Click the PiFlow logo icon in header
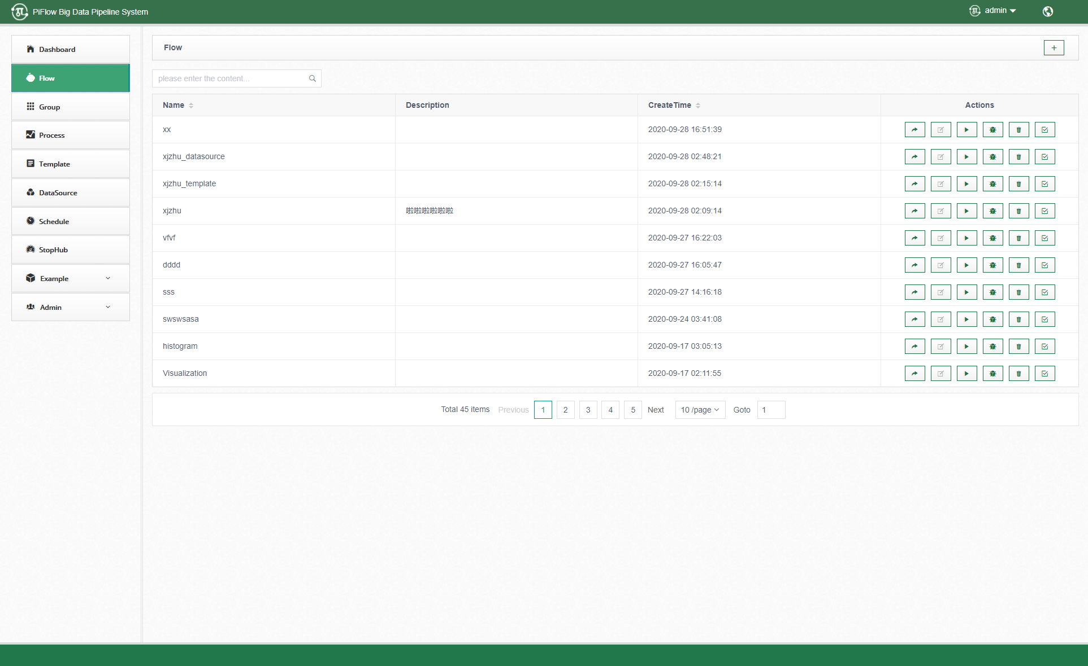This screenshot has width=1088, height=666. (20, 12)
